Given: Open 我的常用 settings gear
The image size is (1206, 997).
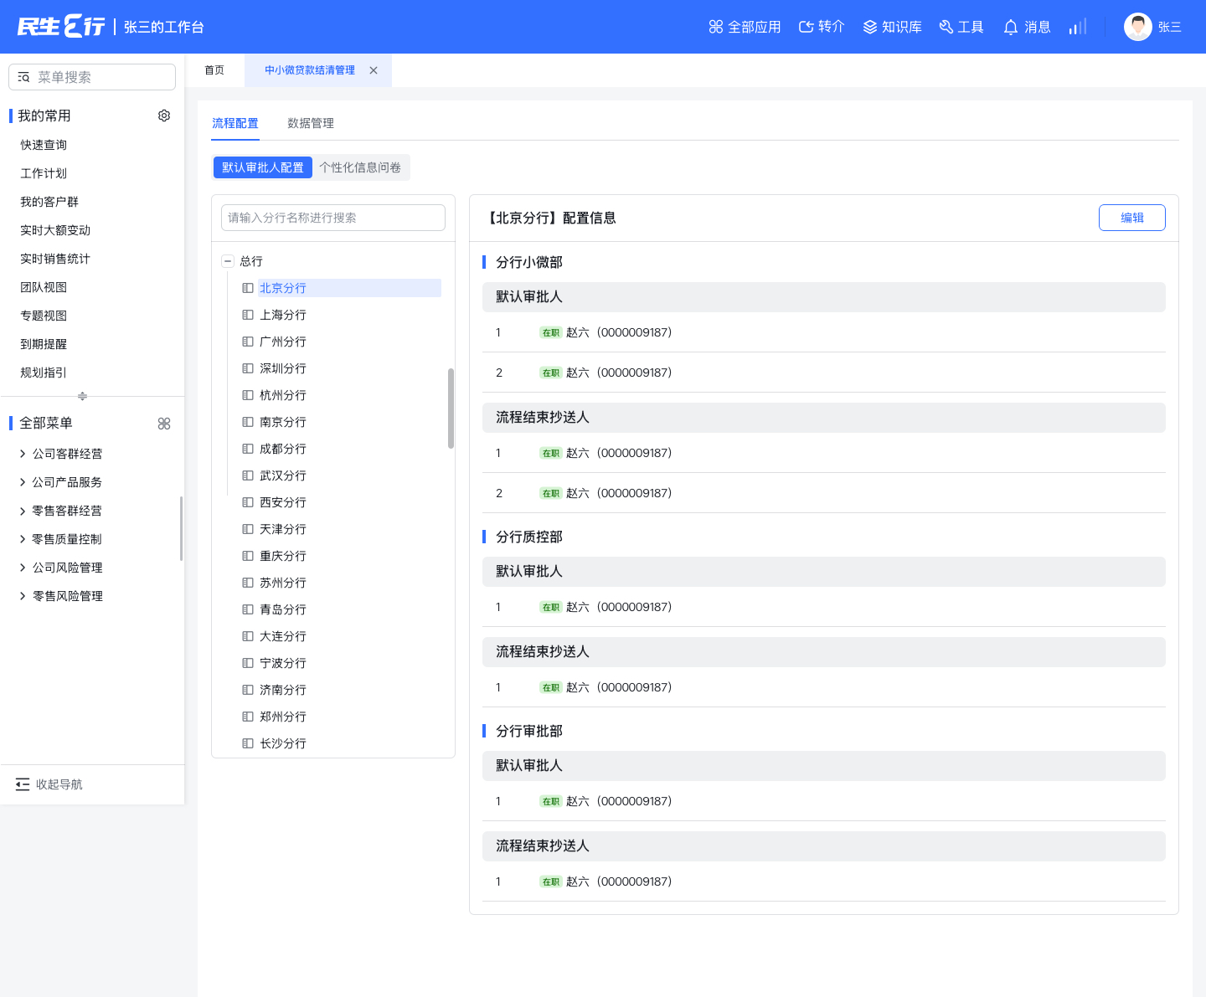Looking at the screenshot, I should 164,116.
